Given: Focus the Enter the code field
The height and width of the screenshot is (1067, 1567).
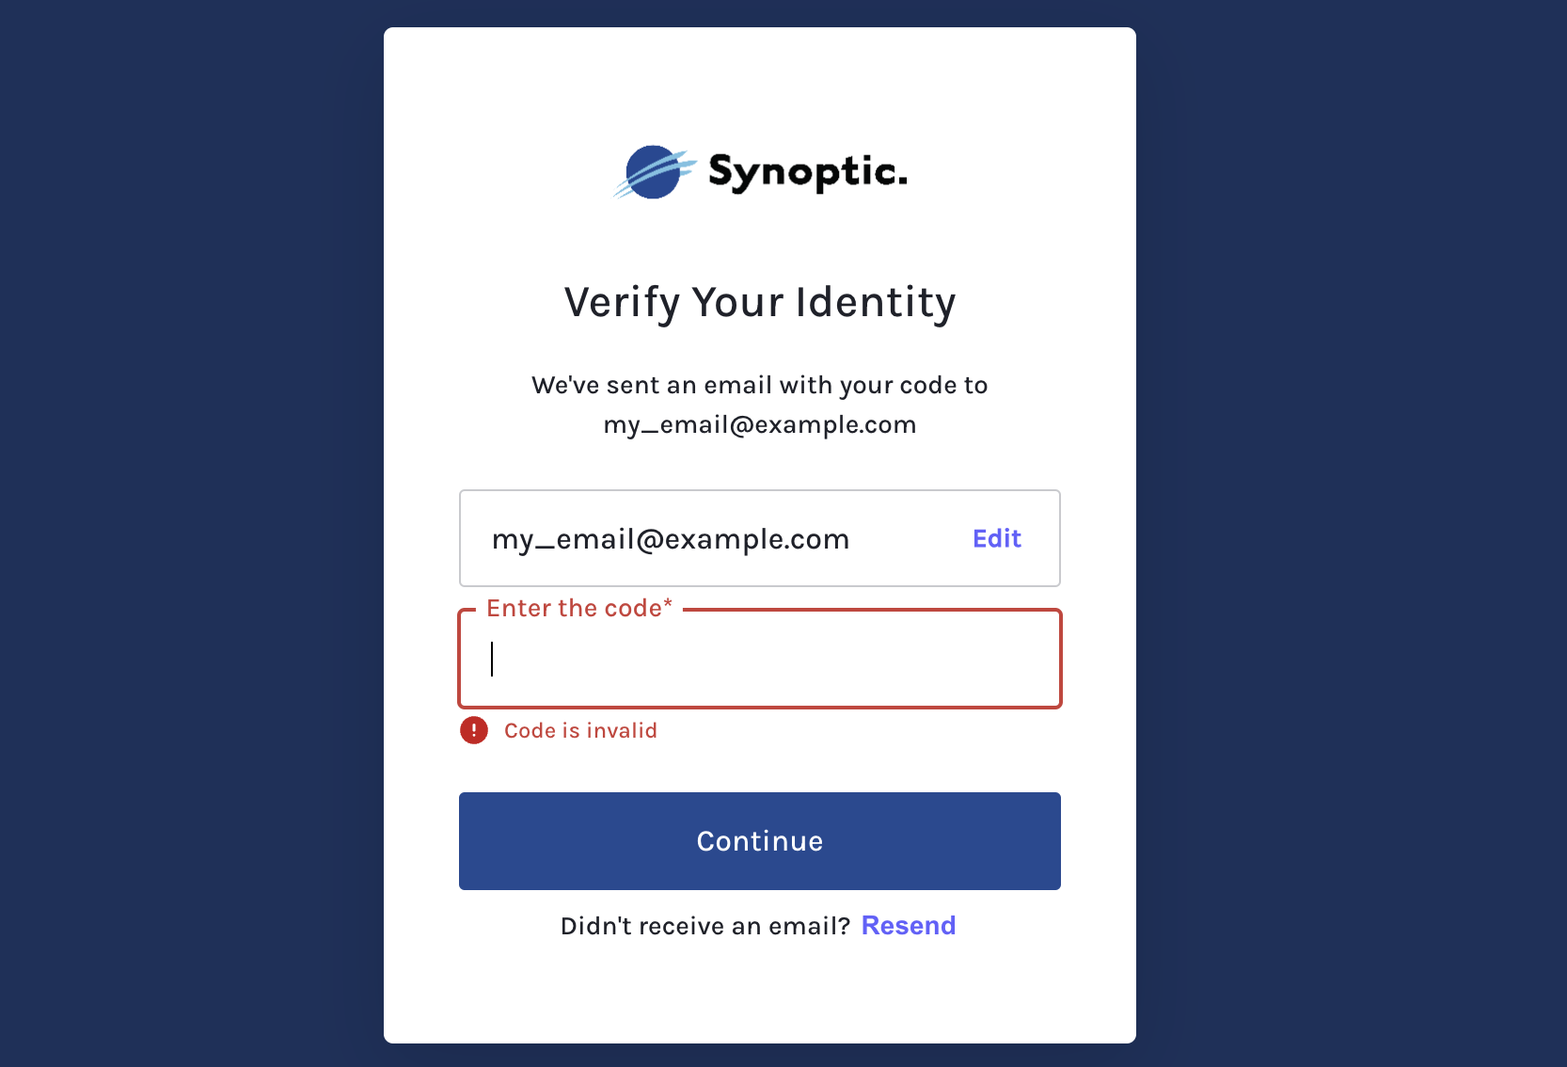Looking at the screenshot, I should [x=760, y=659].
